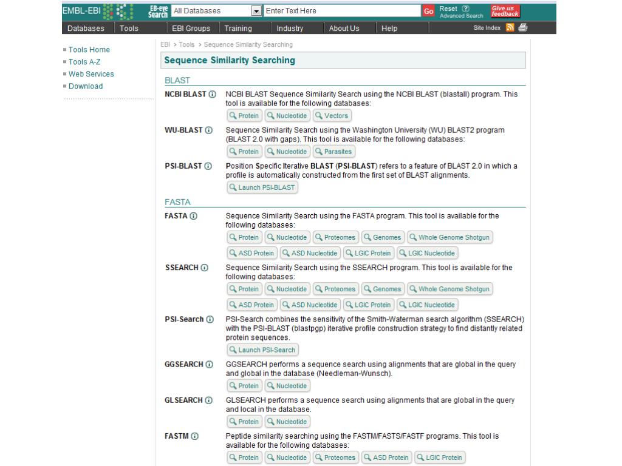The width and height of the screenshot is (622, 466).
Task: Click the Web Services sidebar link
Action: pyautogui.click(x=91, y=74)
